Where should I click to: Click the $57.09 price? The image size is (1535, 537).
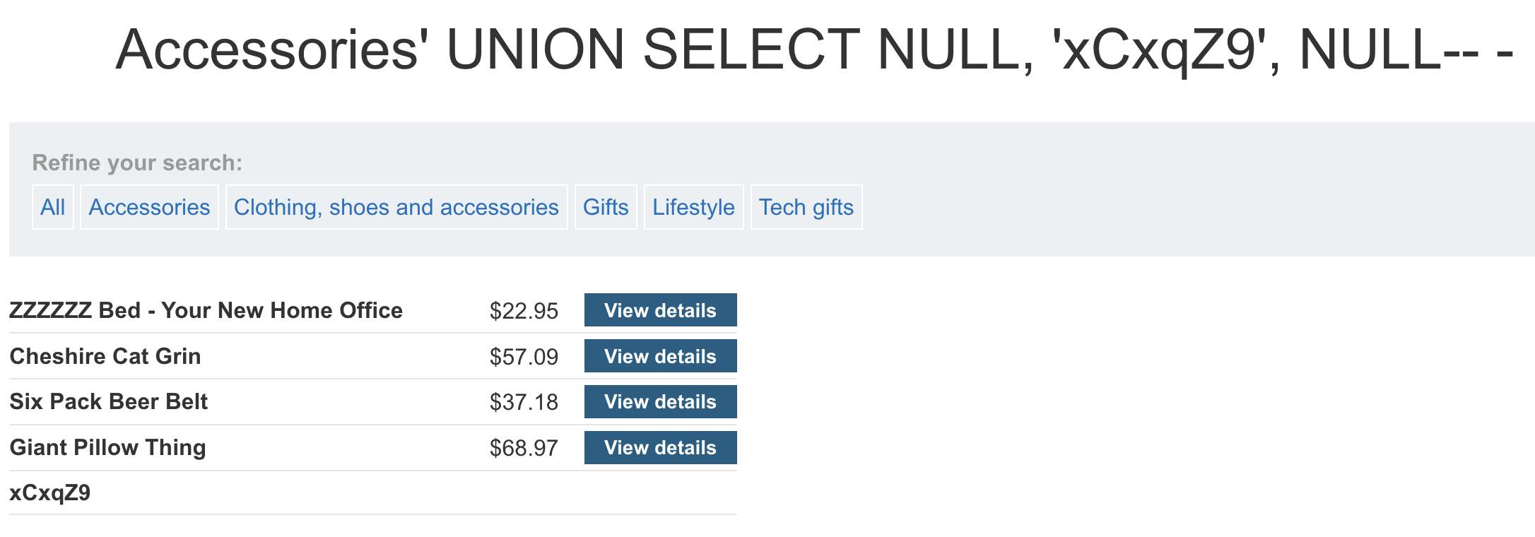[x=524, y=357]
